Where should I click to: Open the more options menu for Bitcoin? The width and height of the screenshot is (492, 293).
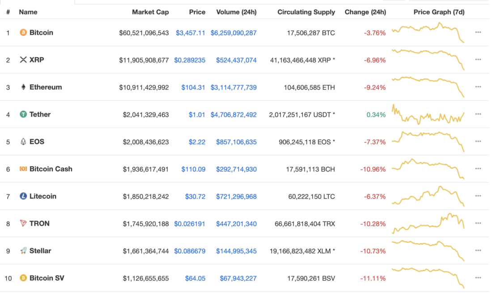point(478,33)
